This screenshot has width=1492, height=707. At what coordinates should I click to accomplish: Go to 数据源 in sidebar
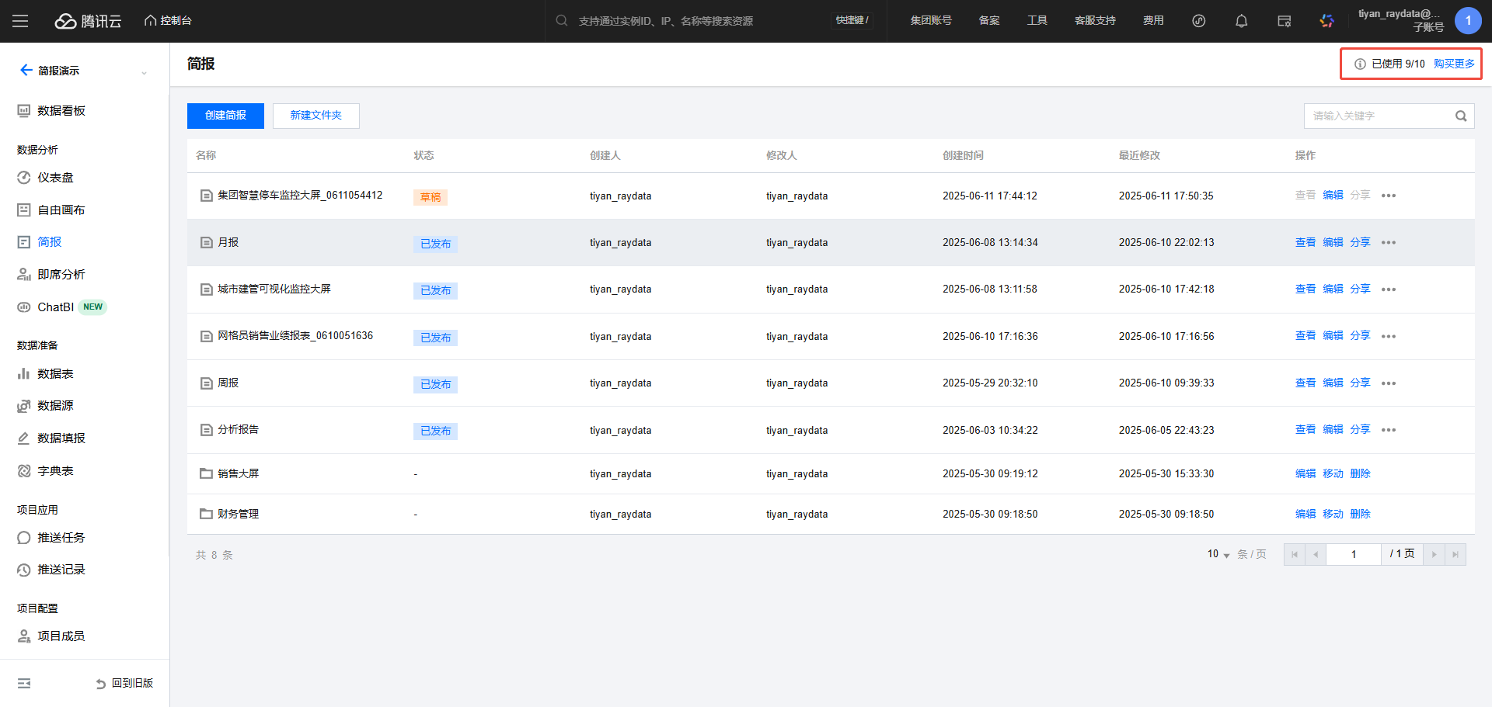pyautogui.click(x=55, y=406)
